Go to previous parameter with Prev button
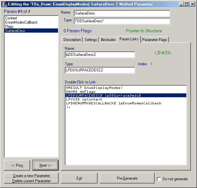The width and height of the screenshot is (197, 188). tap(17, 165)
